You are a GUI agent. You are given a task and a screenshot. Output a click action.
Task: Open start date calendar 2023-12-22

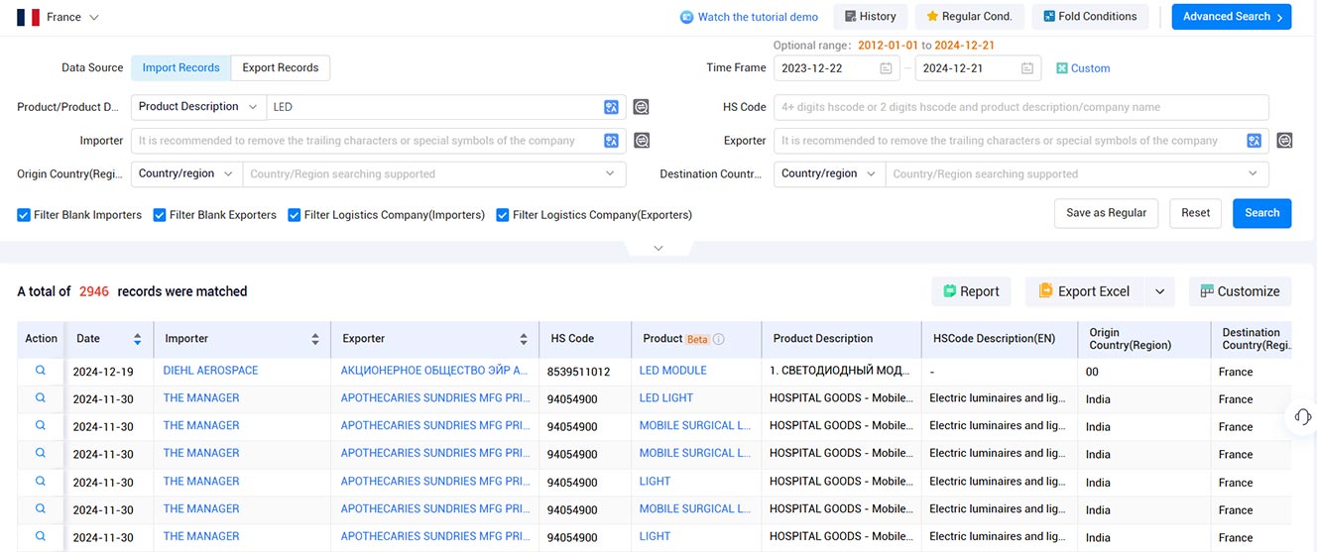tap(886, 68)
